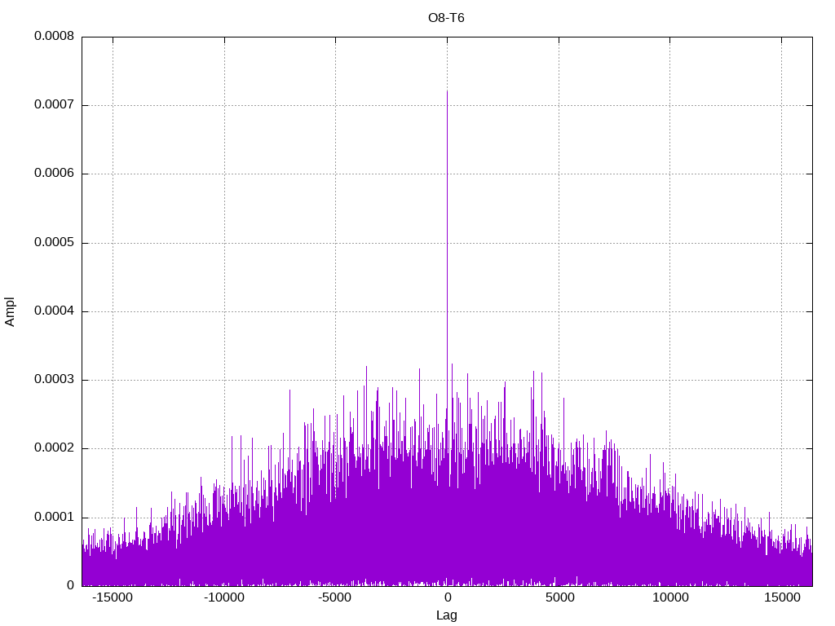Select the 0.0003 y-axis tick label
This screenshot has height=626, width=835.
[54, 380]
